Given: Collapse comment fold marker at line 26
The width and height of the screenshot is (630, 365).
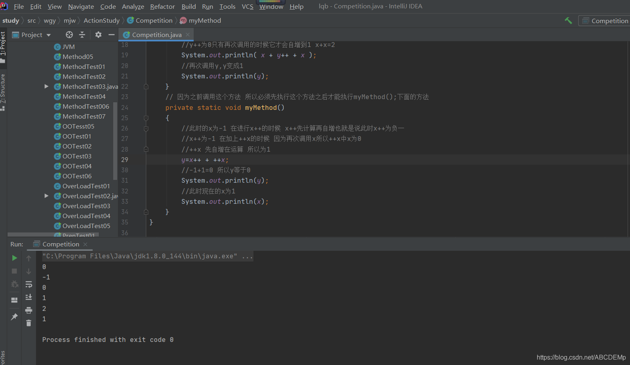Looking at the screenshot, I should click(146, 129).
